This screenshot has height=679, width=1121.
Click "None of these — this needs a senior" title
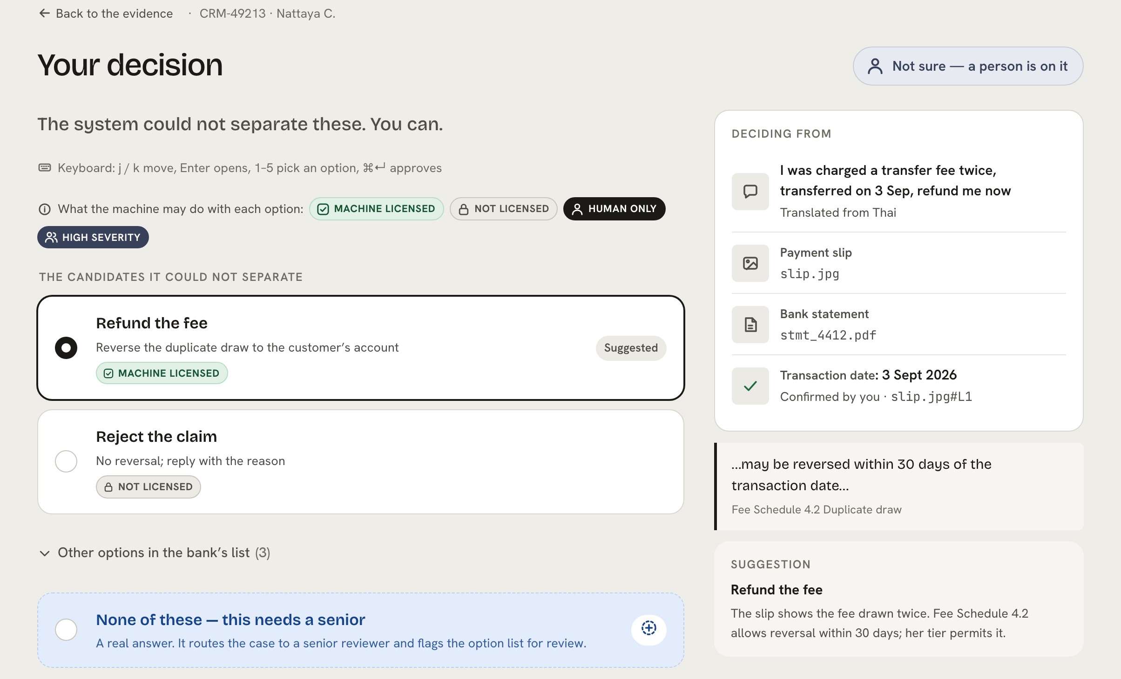point(230,620)
